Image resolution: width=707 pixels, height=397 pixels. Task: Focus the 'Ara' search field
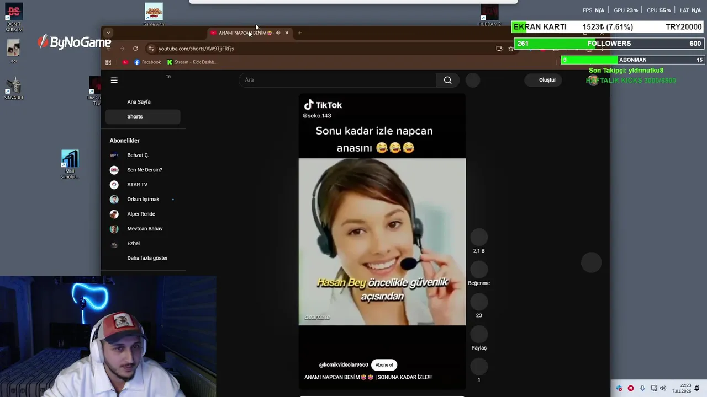337,80
